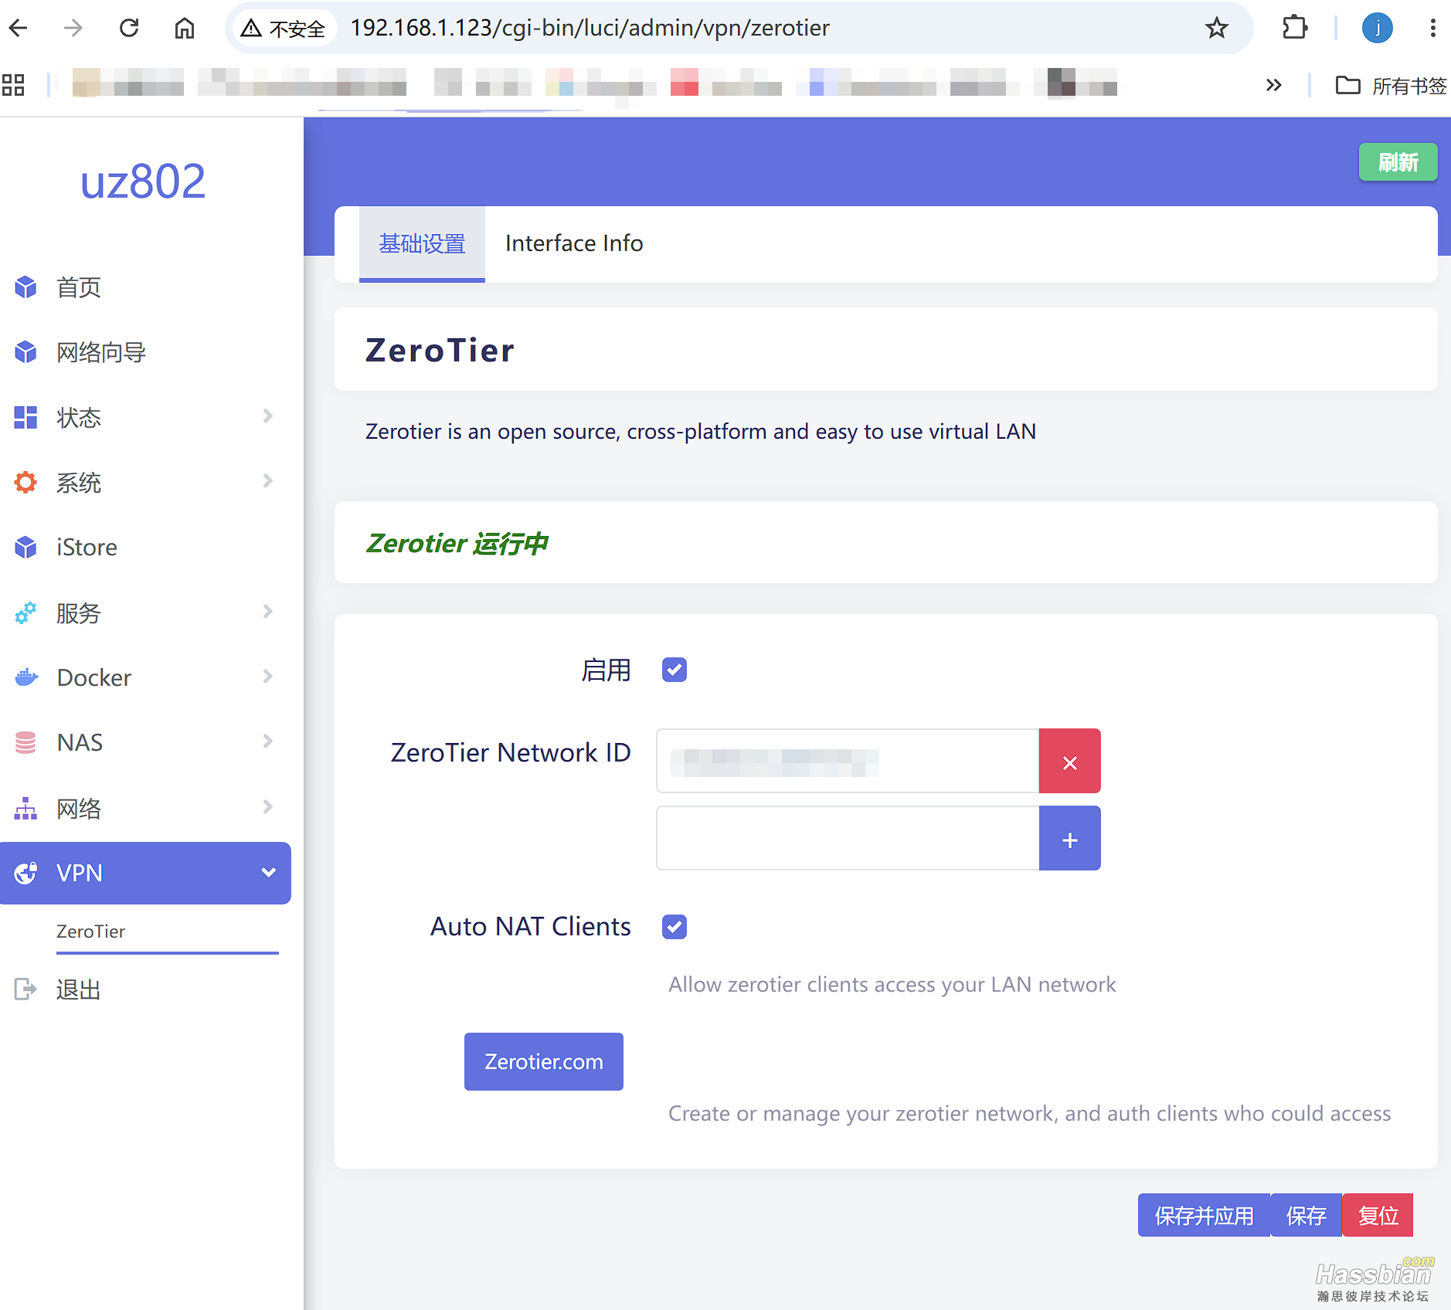
Task: Toggle the 启用 checkbox
Action: point(675,670)
